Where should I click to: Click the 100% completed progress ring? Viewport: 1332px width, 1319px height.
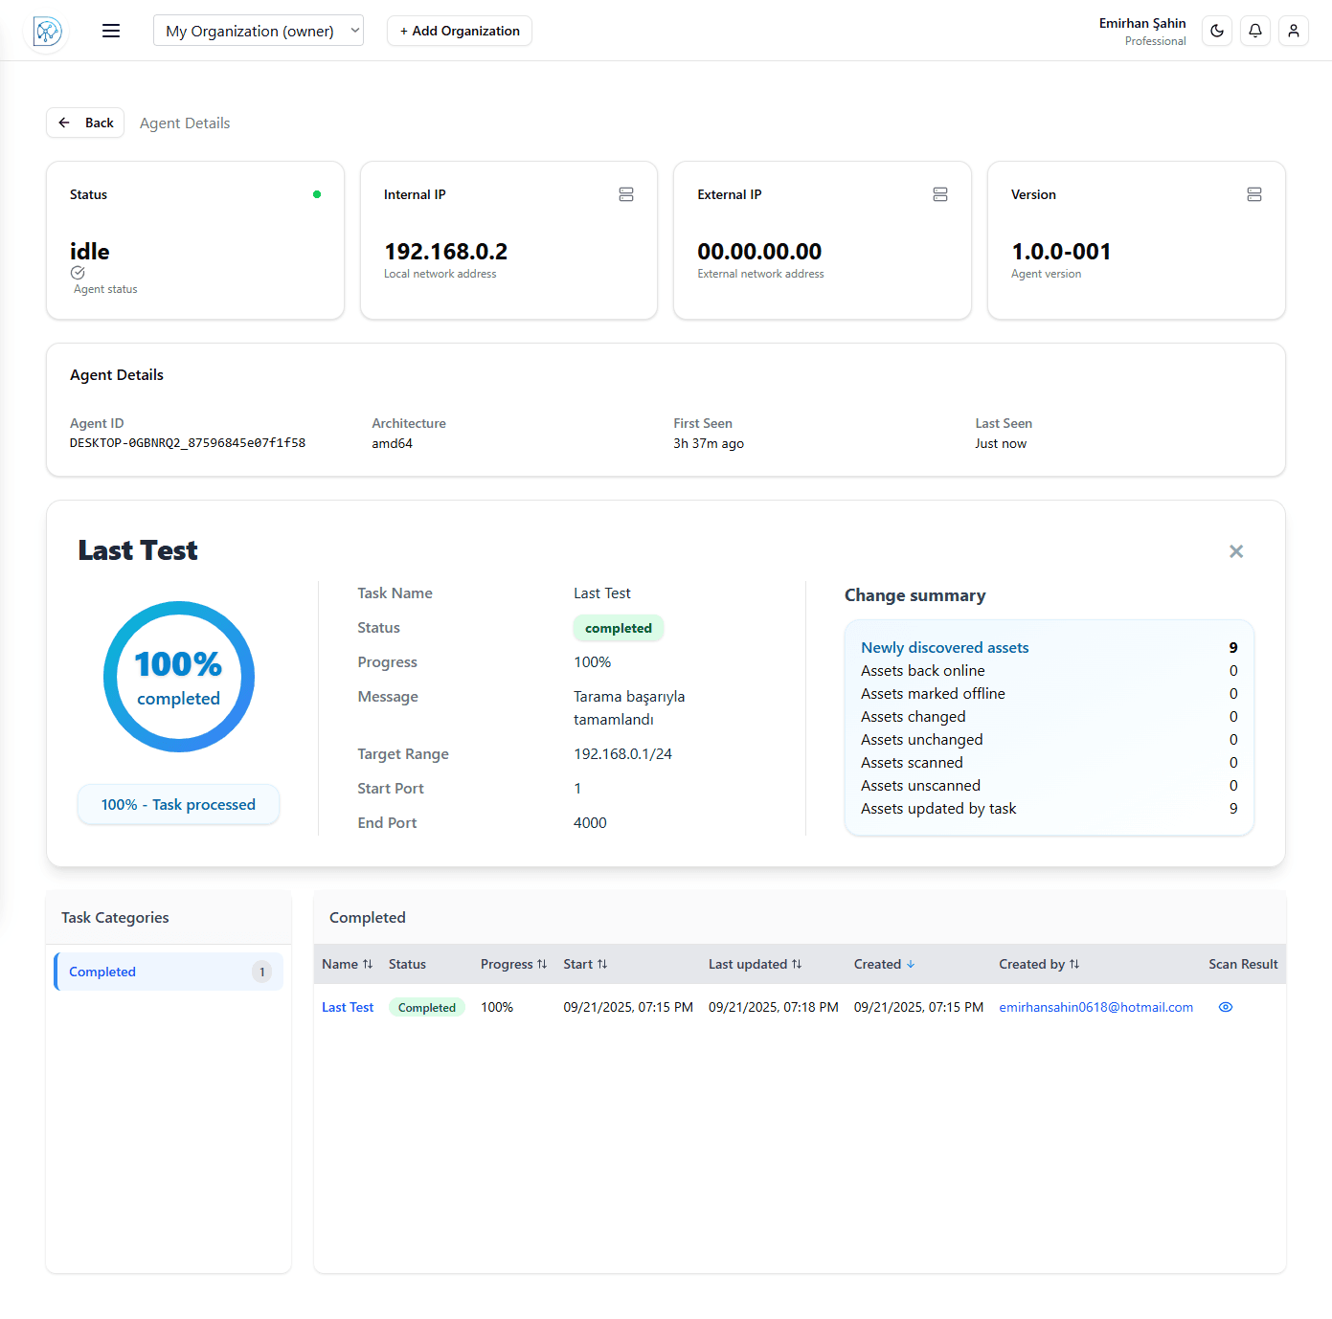(179, 677)
